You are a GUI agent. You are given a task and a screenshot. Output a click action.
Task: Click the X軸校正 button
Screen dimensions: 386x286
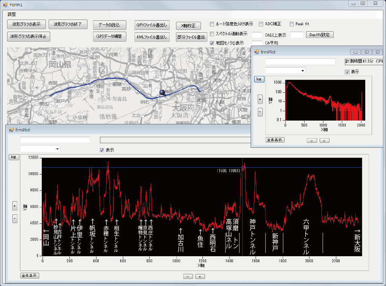[188, 26]
